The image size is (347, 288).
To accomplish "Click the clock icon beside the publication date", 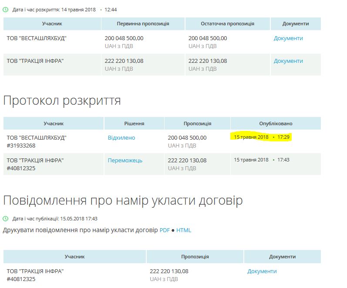I will (6, 218).
